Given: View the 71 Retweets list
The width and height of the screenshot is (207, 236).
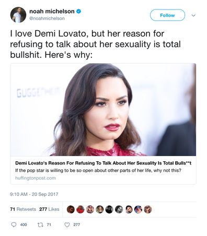Looking at the screenshot, I should [x=23, y=209].
